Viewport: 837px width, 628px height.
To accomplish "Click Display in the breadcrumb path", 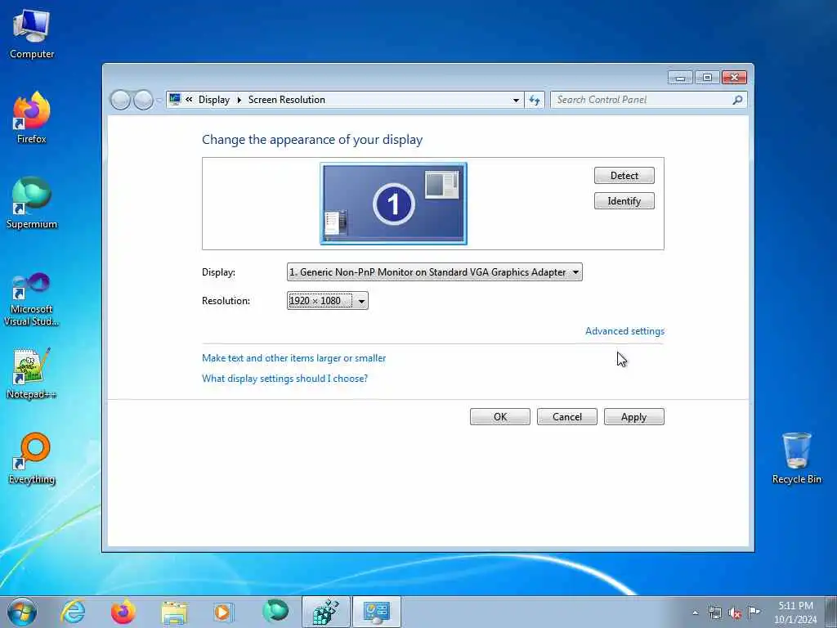I will (x=214, y=100).
